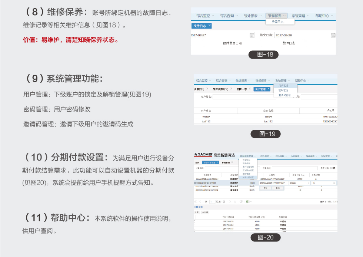Choose 故障日志 under the 维修保养 menu
Screen dimensions: 363x257
point(277,22)
